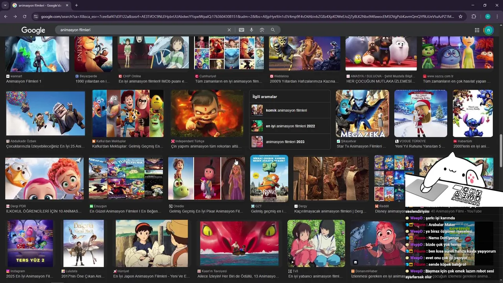Viewport: 503px width, 283px height.
Task: Open the on-screen keyboard input tool
Action: (x=241, y=30)
